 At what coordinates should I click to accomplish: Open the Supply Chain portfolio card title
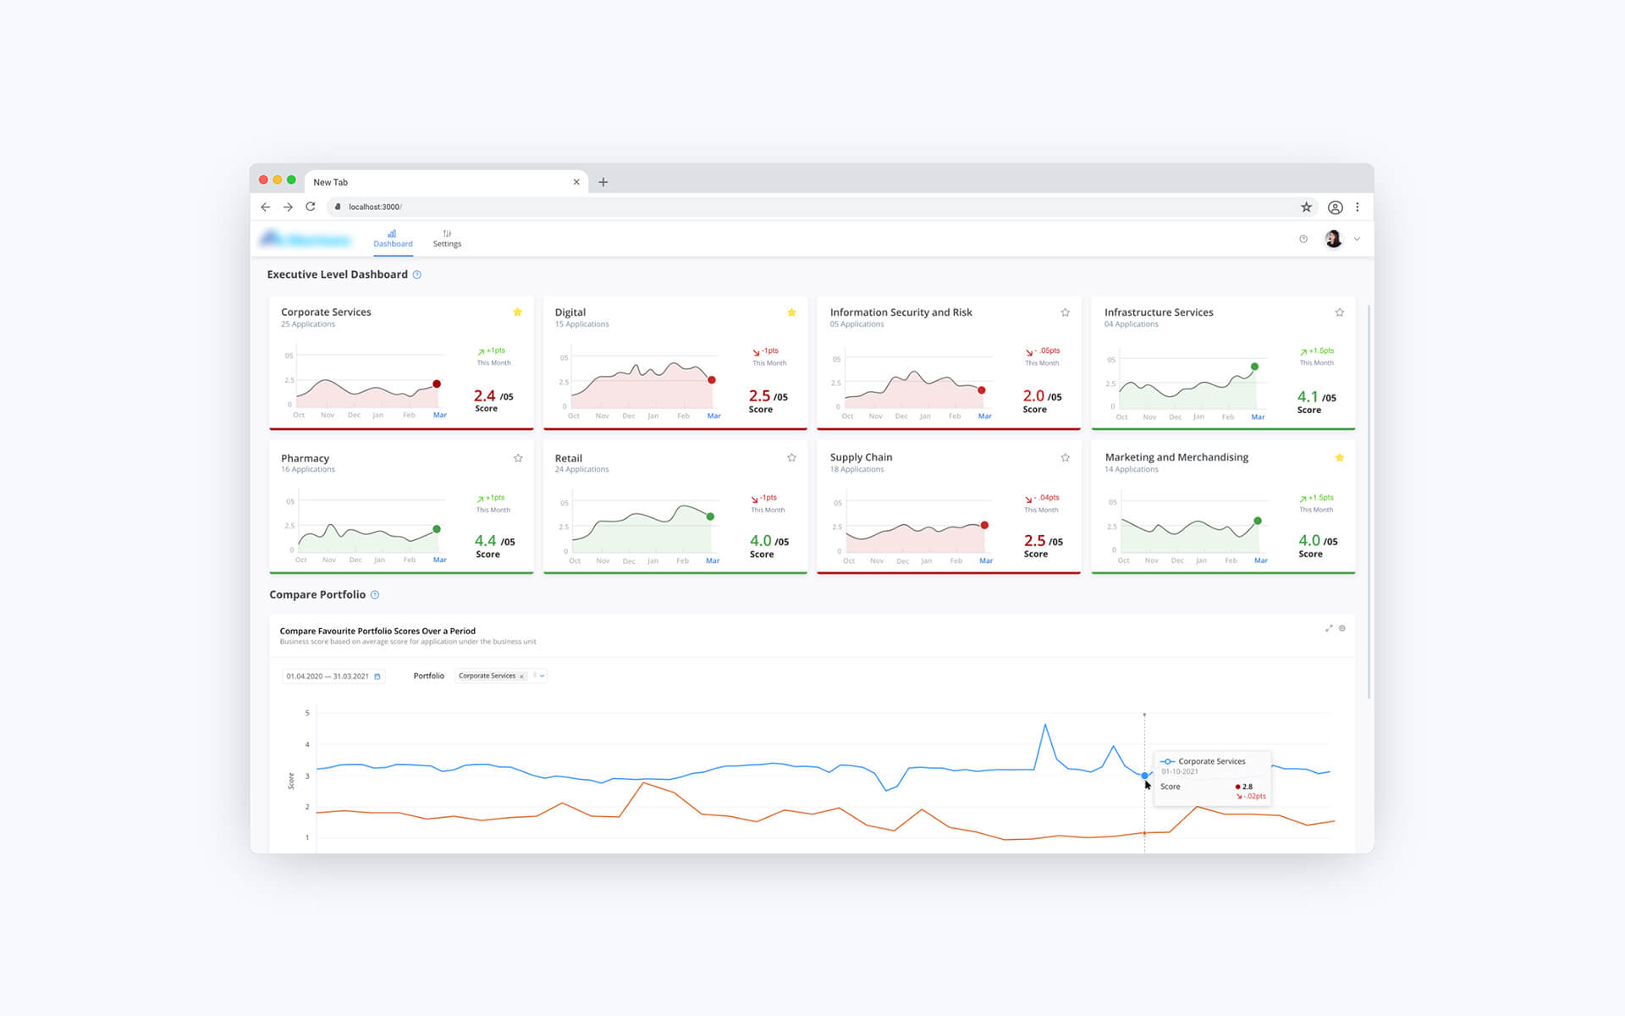click(x=861, y=457)
